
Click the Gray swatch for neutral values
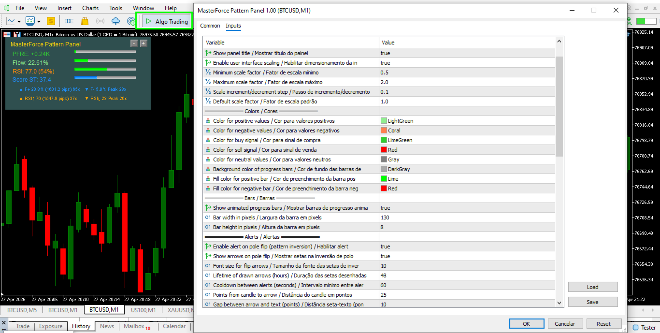coord(384,159)
